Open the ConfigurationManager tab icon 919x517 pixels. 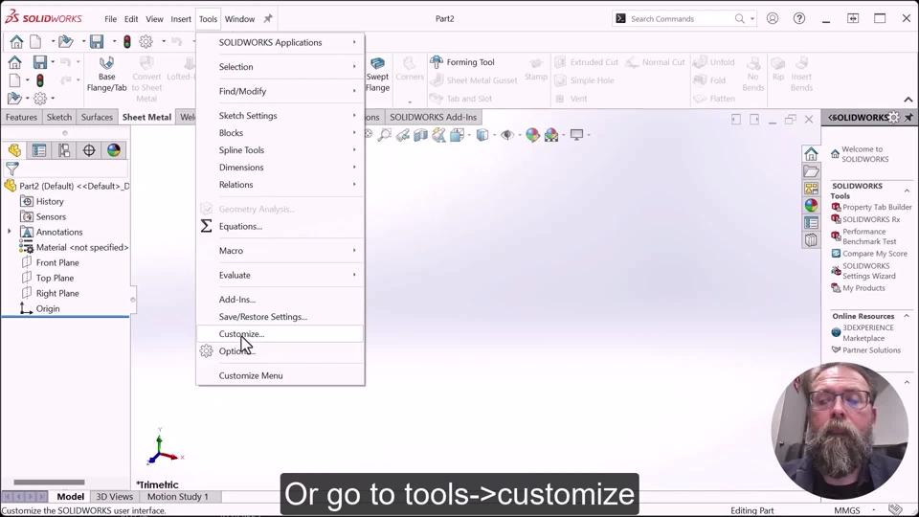pyautogui.click(x=64, y=150)
